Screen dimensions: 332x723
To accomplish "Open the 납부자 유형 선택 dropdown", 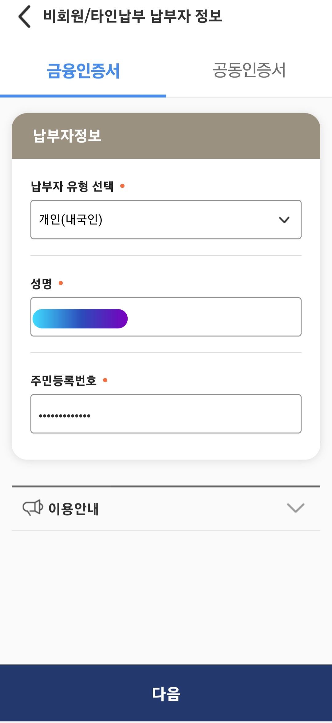I will coord(166,219).
